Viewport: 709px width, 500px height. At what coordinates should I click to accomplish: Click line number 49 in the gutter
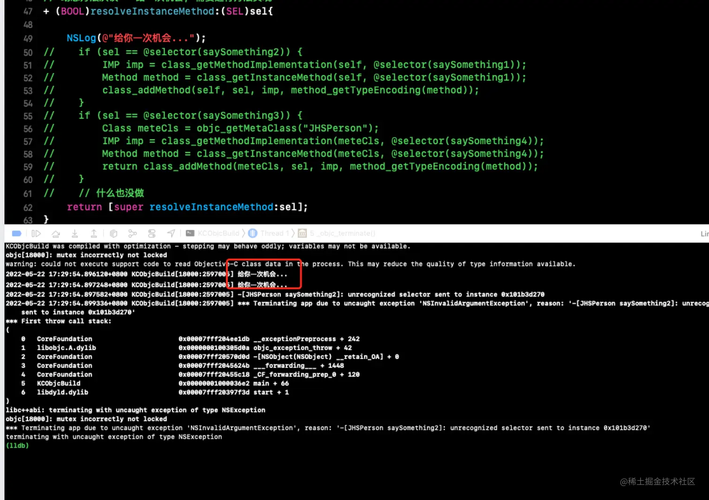pyautogui.click(x=28, y=39)
